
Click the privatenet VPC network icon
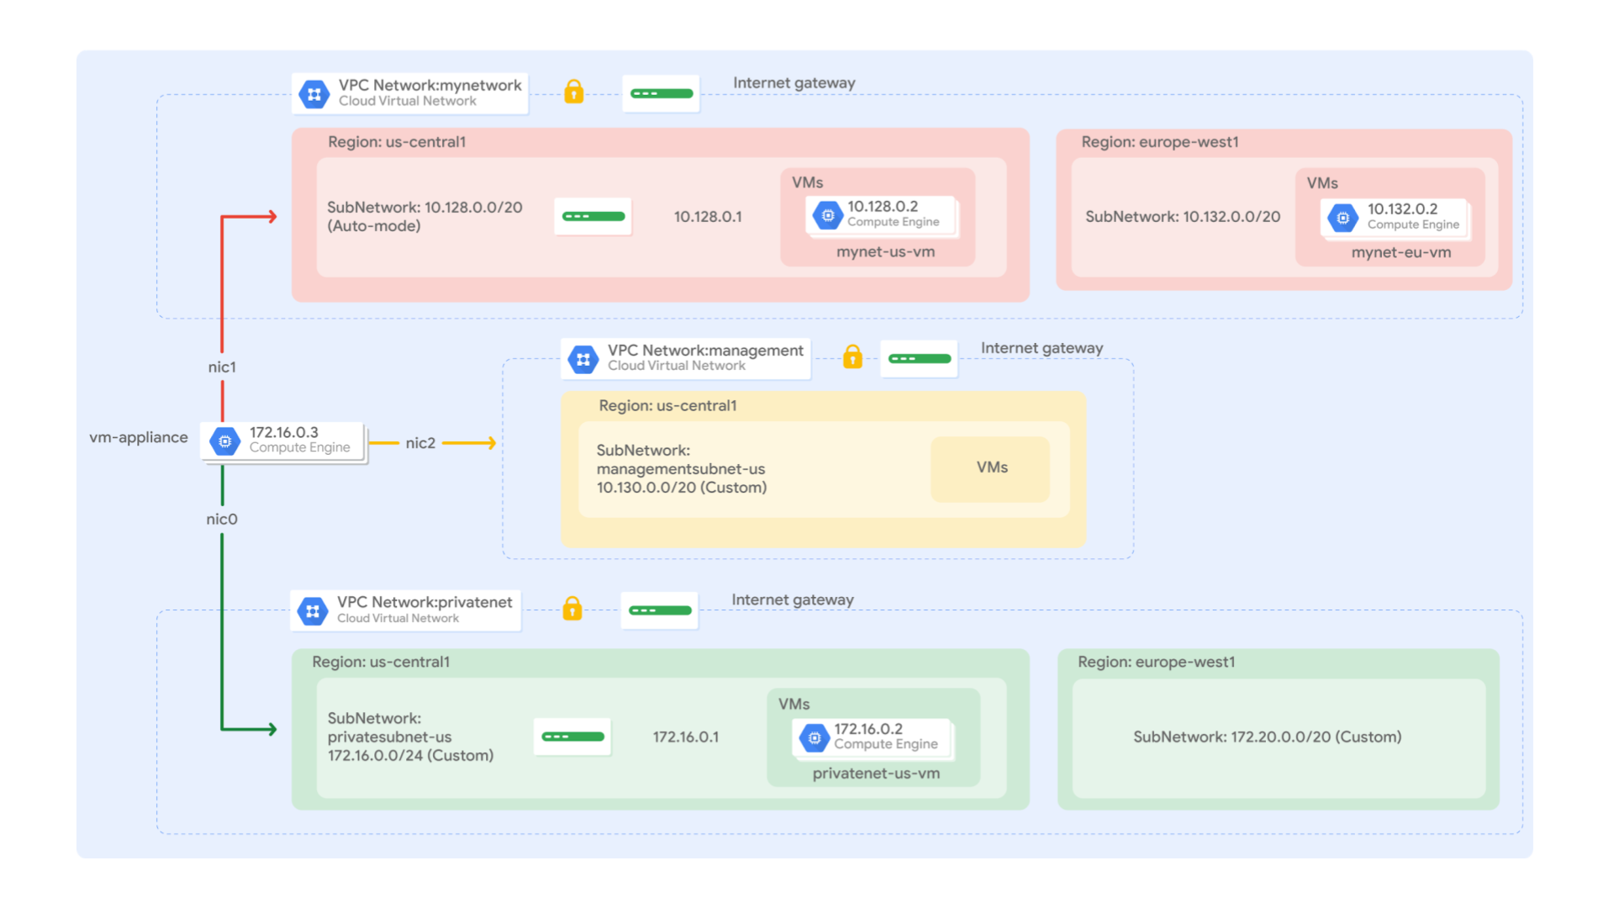pos(313,611)
